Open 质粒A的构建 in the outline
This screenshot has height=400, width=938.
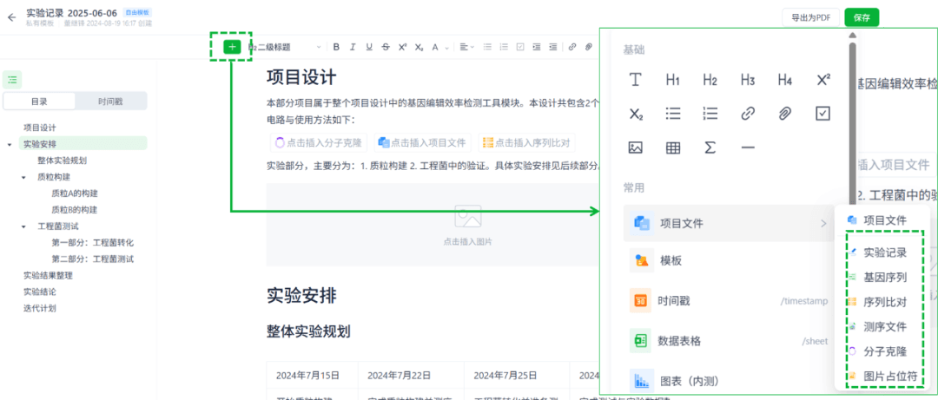pyautogui.click(x=75, y=193)
